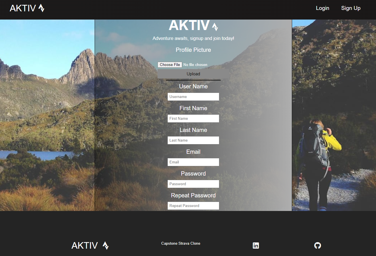This screenshot has height=256, width=376.
Task: Click the No file chosen label
Action: [195, 65]
